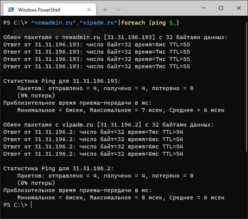Click the vertical scrollbar on terminal

[247, 87]
